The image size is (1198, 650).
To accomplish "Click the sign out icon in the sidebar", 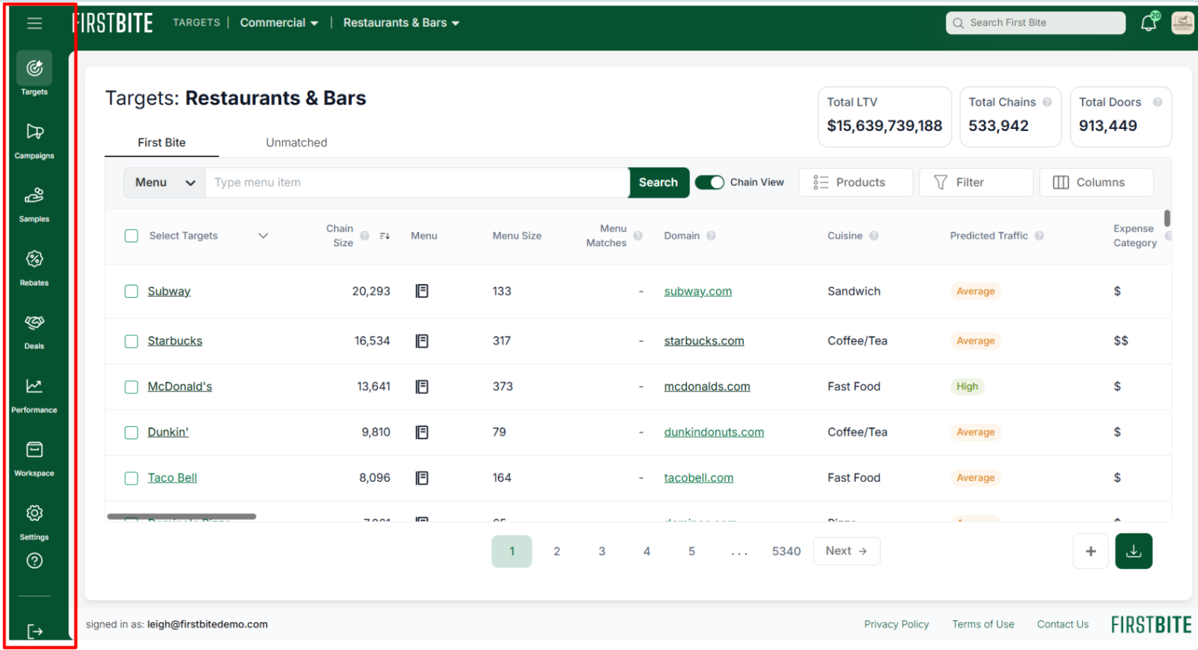I will pos(35,632).
